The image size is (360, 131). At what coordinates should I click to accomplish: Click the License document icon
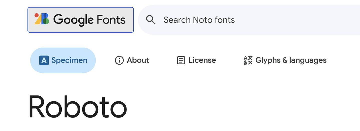(181, 60)
